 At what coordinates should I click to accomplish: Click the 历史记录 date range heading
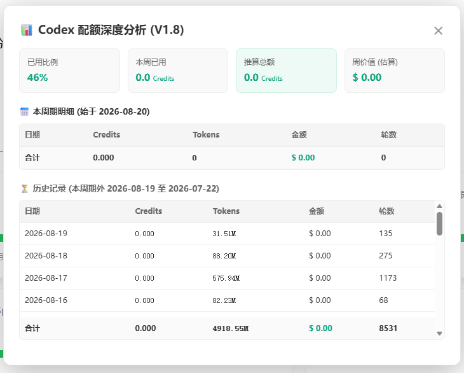pos(126,188)
